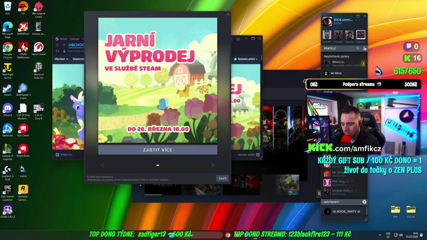Launch the EA app shortcut
The height and width of the screenshot is (240, 427).
coord(23,8)
